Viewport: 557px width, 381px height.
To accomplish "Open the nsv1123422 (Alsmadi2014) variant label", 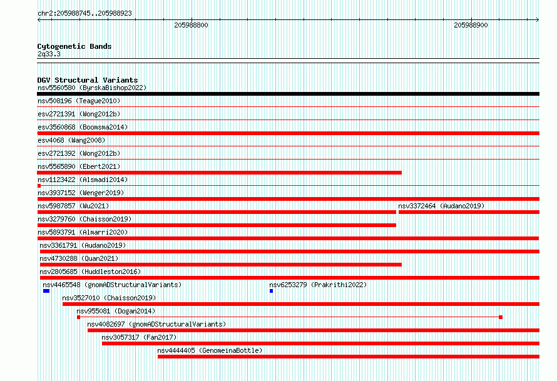I will [x=83, y=180].
